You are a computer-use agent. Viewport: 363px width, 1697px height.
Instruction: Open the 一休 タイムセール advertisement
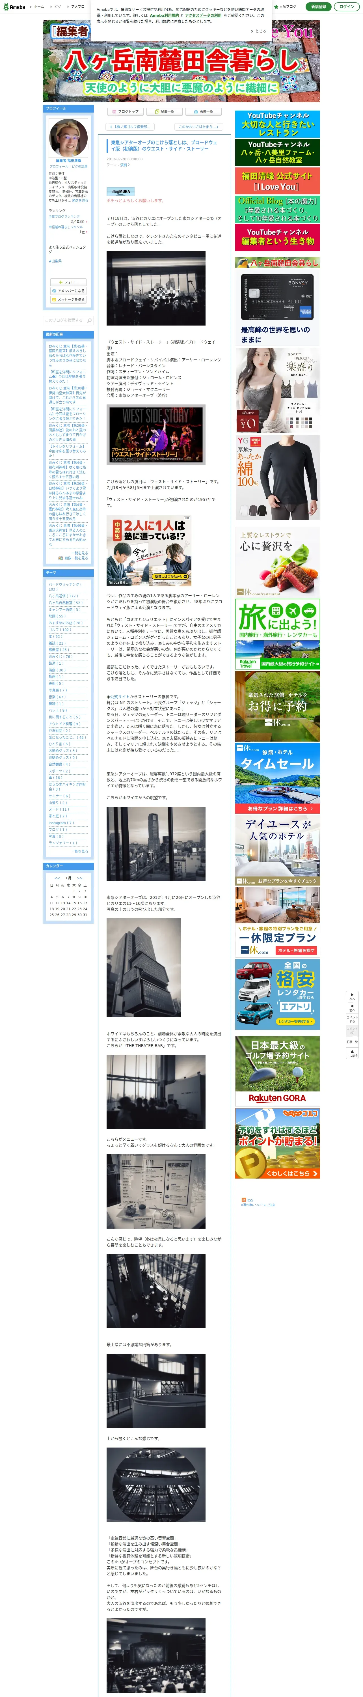click(277, 778)
